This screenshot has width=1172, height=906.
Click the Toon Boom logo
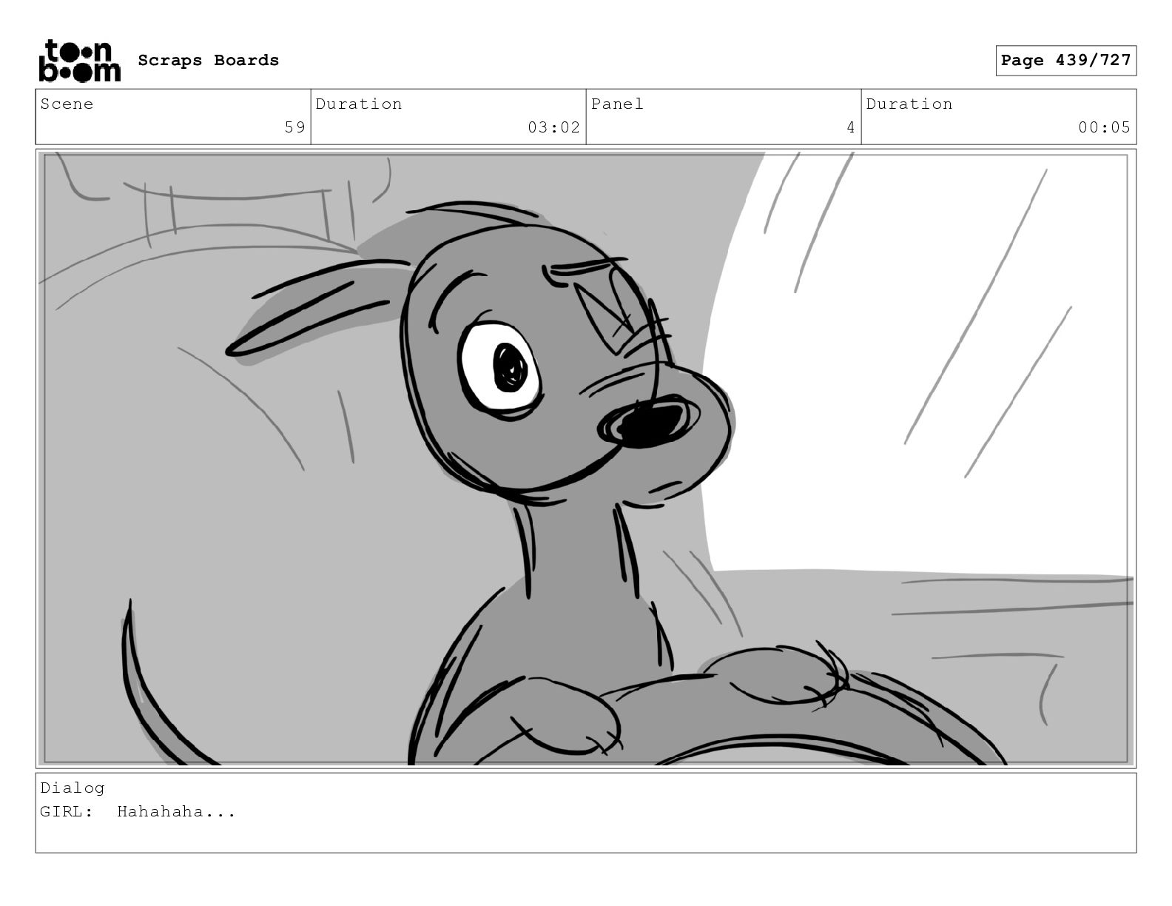(79, 61)
